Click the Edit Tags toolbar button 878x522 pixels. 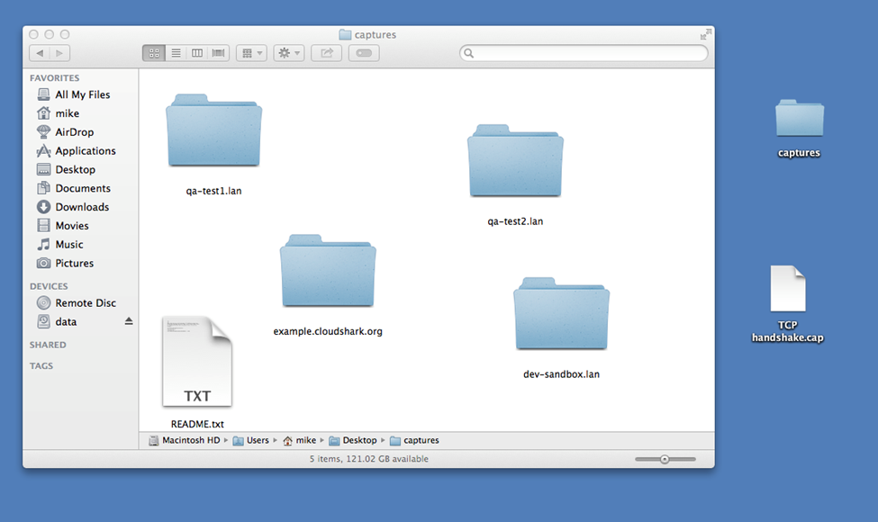point(364,53)
